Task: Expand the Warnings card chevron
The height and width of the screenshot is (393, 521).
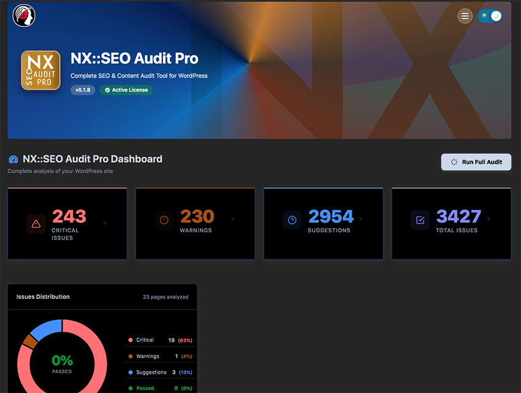Action: 232,219
